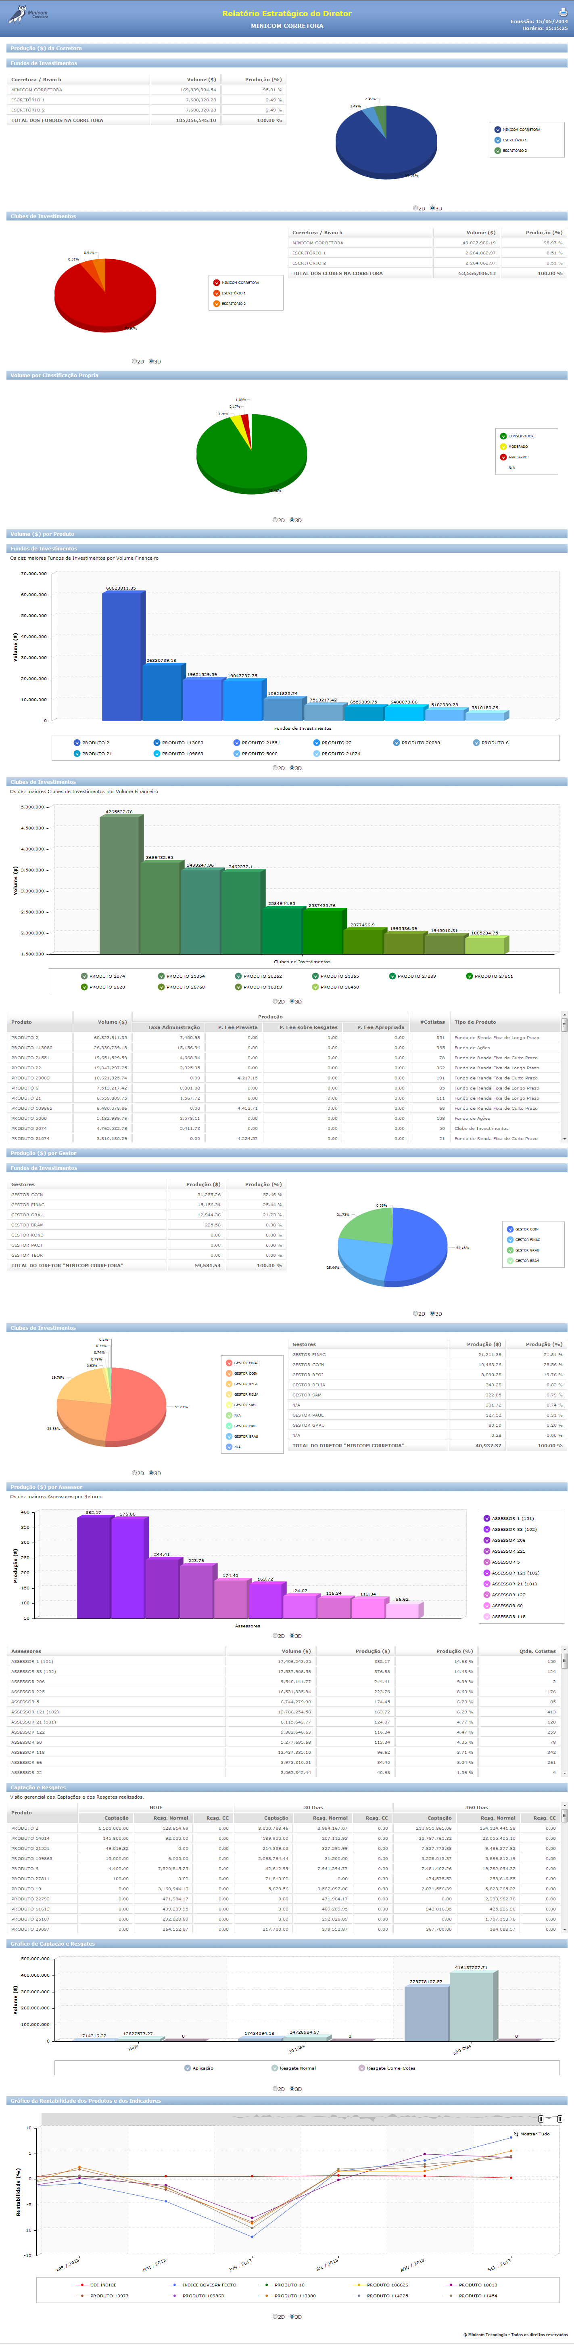Toggle PRODUTO 113080 legend icon in the funds bar chart
574x2347 pixels.
[157, 743]
